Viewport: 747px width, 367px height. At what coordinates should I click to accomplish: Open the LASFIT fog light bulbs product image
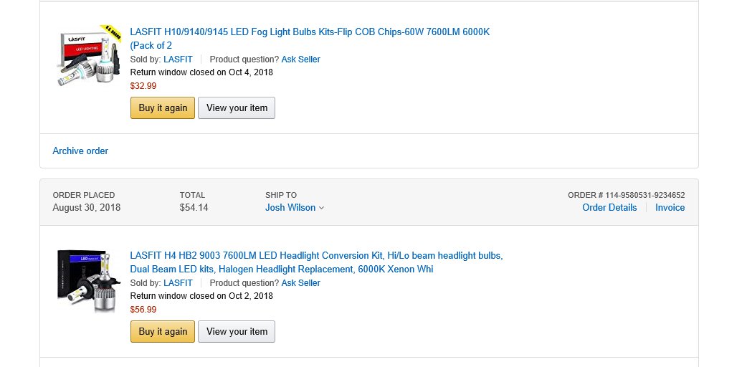pyautogui.click(x=89, y=56)
